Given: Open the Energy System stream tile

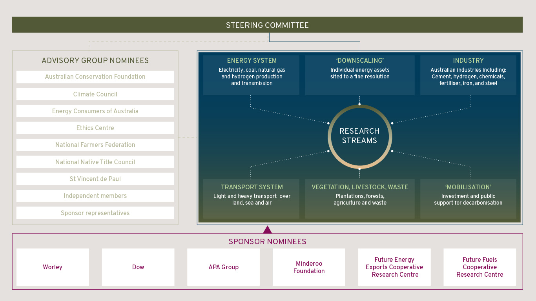Looking at the screenshot, I should click(251, 75).
